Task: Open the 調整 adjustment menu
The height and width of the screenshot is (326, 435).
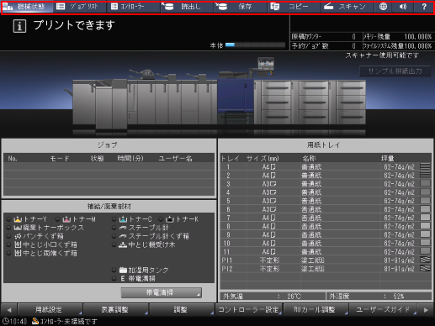Action: (x=182, y=309)
